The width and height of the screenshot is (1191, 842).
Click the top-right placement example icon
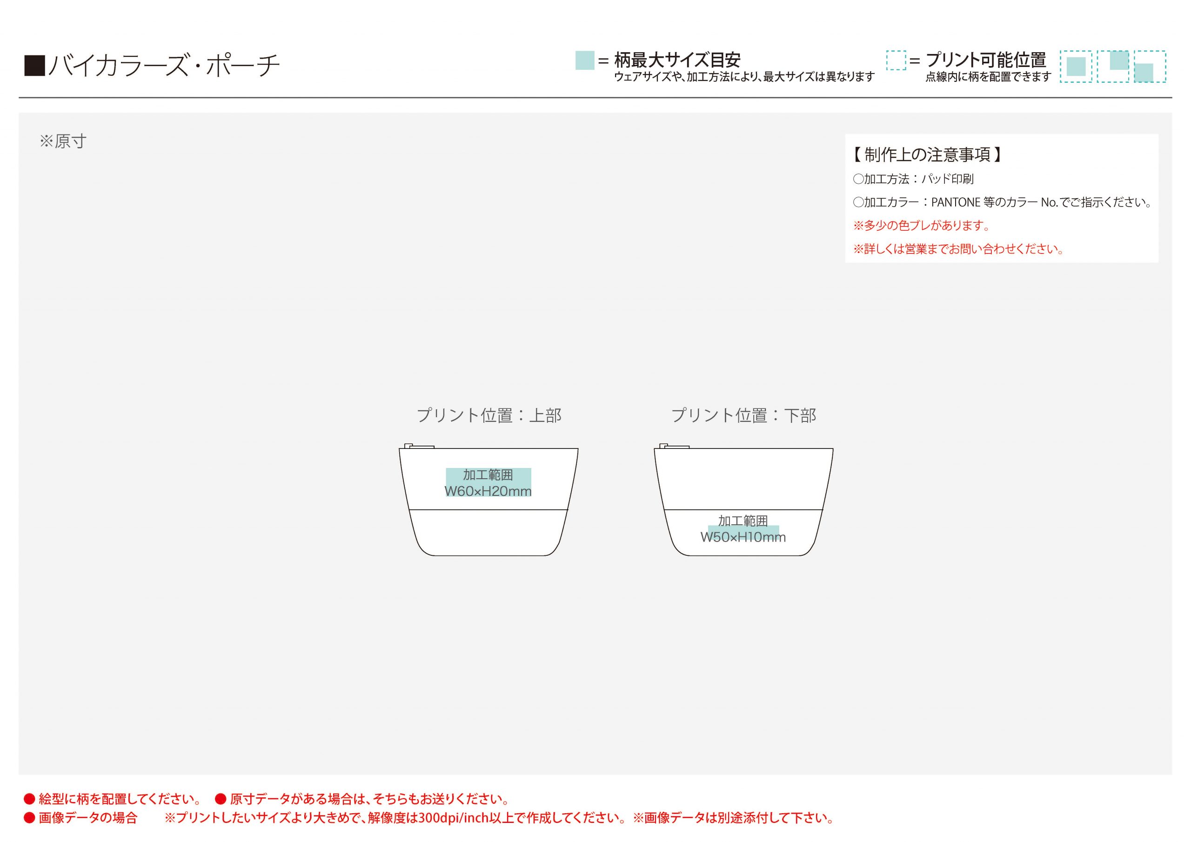coord(1113,67)
